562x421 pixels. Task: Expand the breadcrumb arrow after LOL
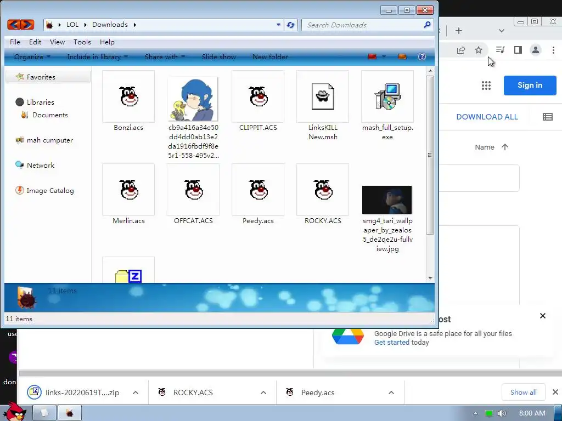tap(85, 25)
